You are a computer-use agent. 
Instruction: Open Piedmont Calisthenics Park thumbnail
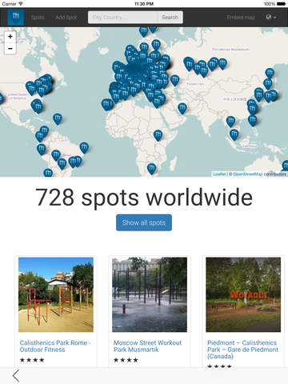pos(243,294)
